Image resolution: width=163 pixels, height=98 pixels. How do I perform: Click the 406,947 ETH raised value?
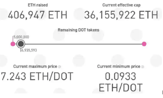coord(38,15)
